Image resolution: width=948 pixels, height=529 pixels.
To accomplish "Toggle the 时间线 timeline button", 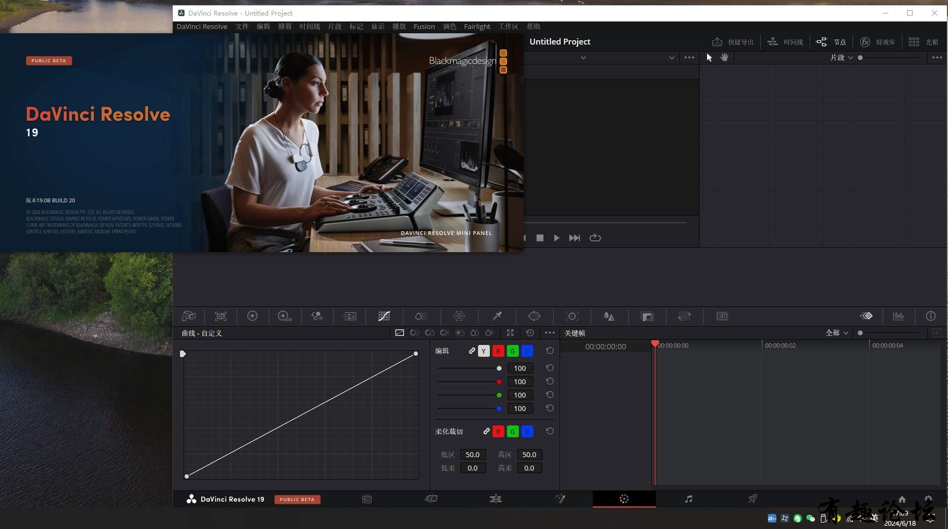I will pos(785,42).
